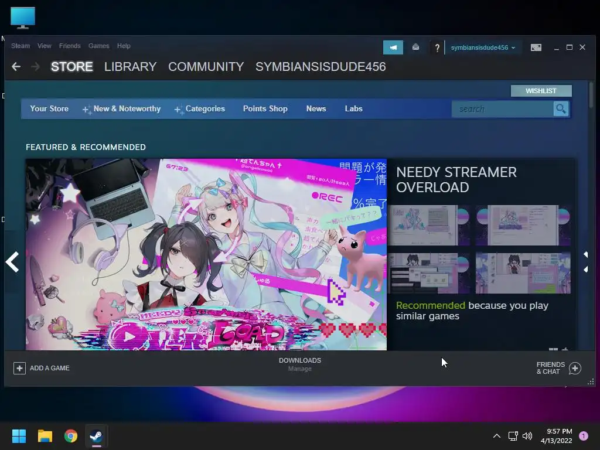Open File Explorer from taskbar
The height and width of the screenshot is (450, 600).
(x=45, y=436)
